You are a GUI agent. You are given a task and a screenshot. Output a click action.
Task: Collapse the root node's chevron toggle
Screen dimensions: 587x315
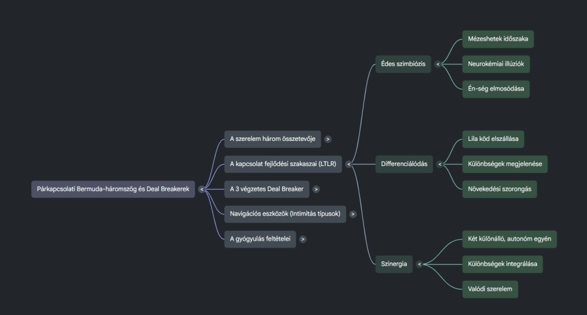coord(202,189)
